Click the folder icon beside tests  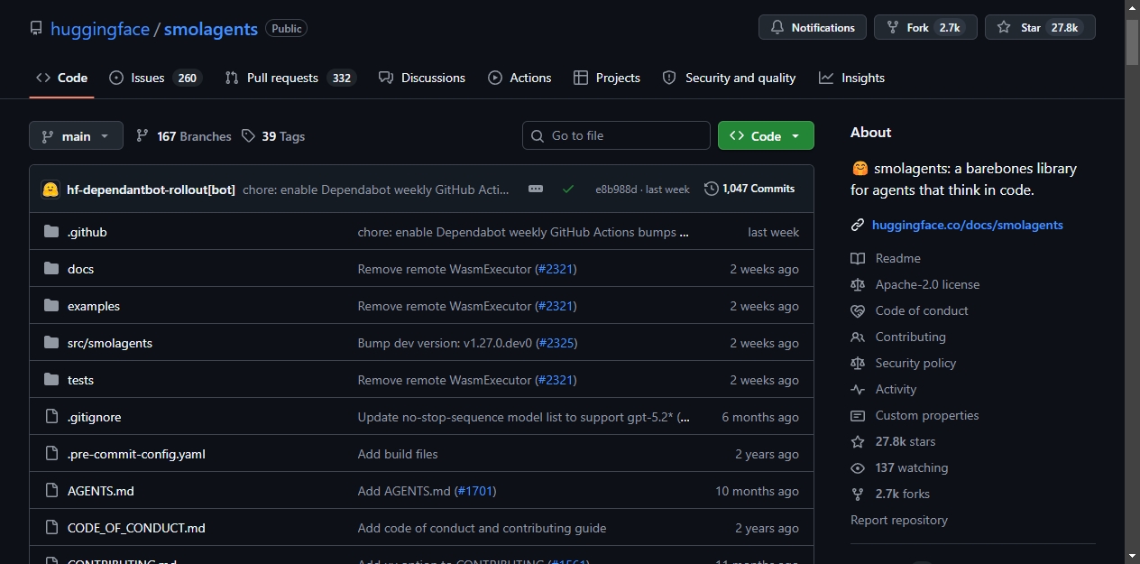(x=51, y=380)
